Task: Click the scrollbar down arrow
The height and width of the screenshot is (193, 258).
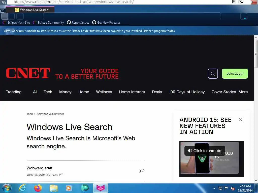Action: coord(256,181)
